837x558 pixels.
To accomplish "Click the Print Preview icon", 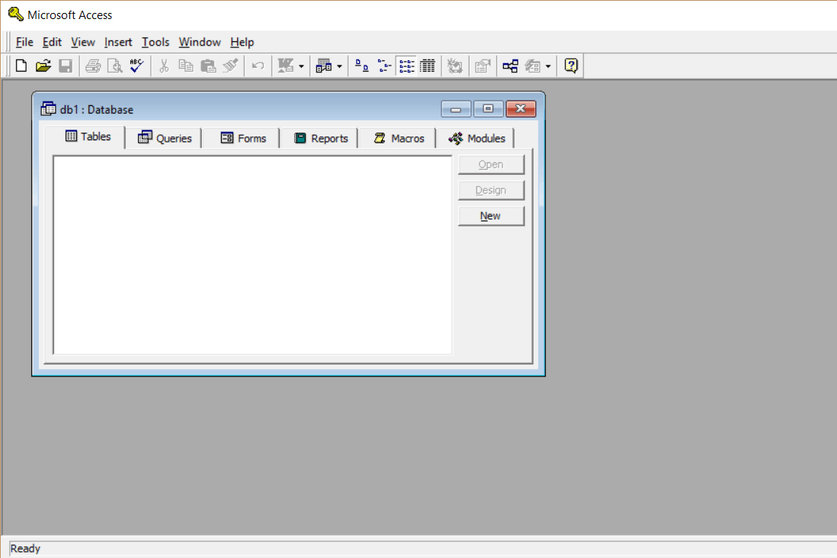I will (x=115, y=66).
